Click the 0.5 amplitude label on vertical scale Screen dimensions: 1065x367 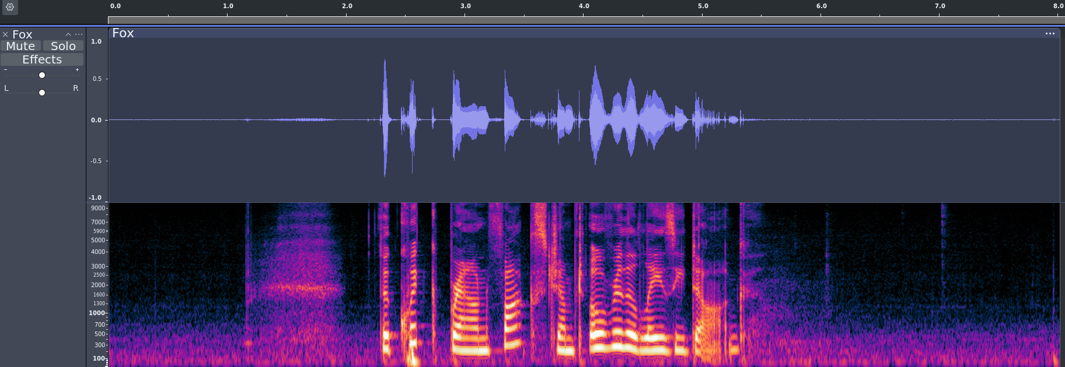[97, 79]
